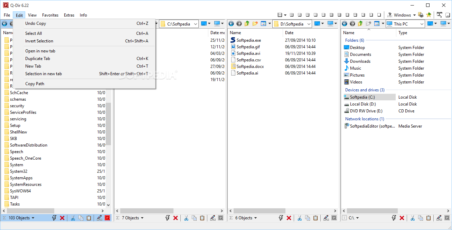This screenshot has height=230, width=452.
Task: Choose Invert Selection menu entry
Action: pos(85,41)
